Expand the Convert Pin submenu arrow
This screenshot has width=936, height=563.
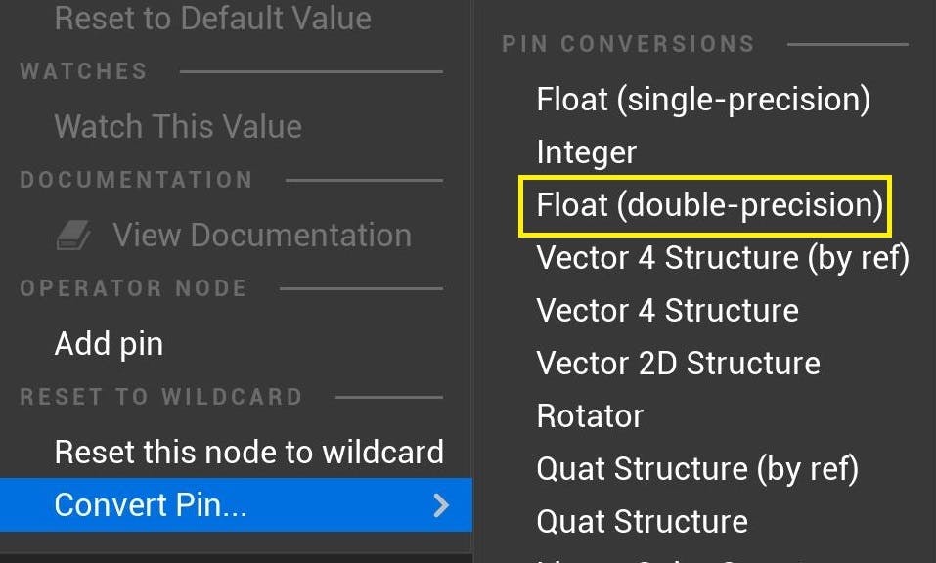pos(441,504)
